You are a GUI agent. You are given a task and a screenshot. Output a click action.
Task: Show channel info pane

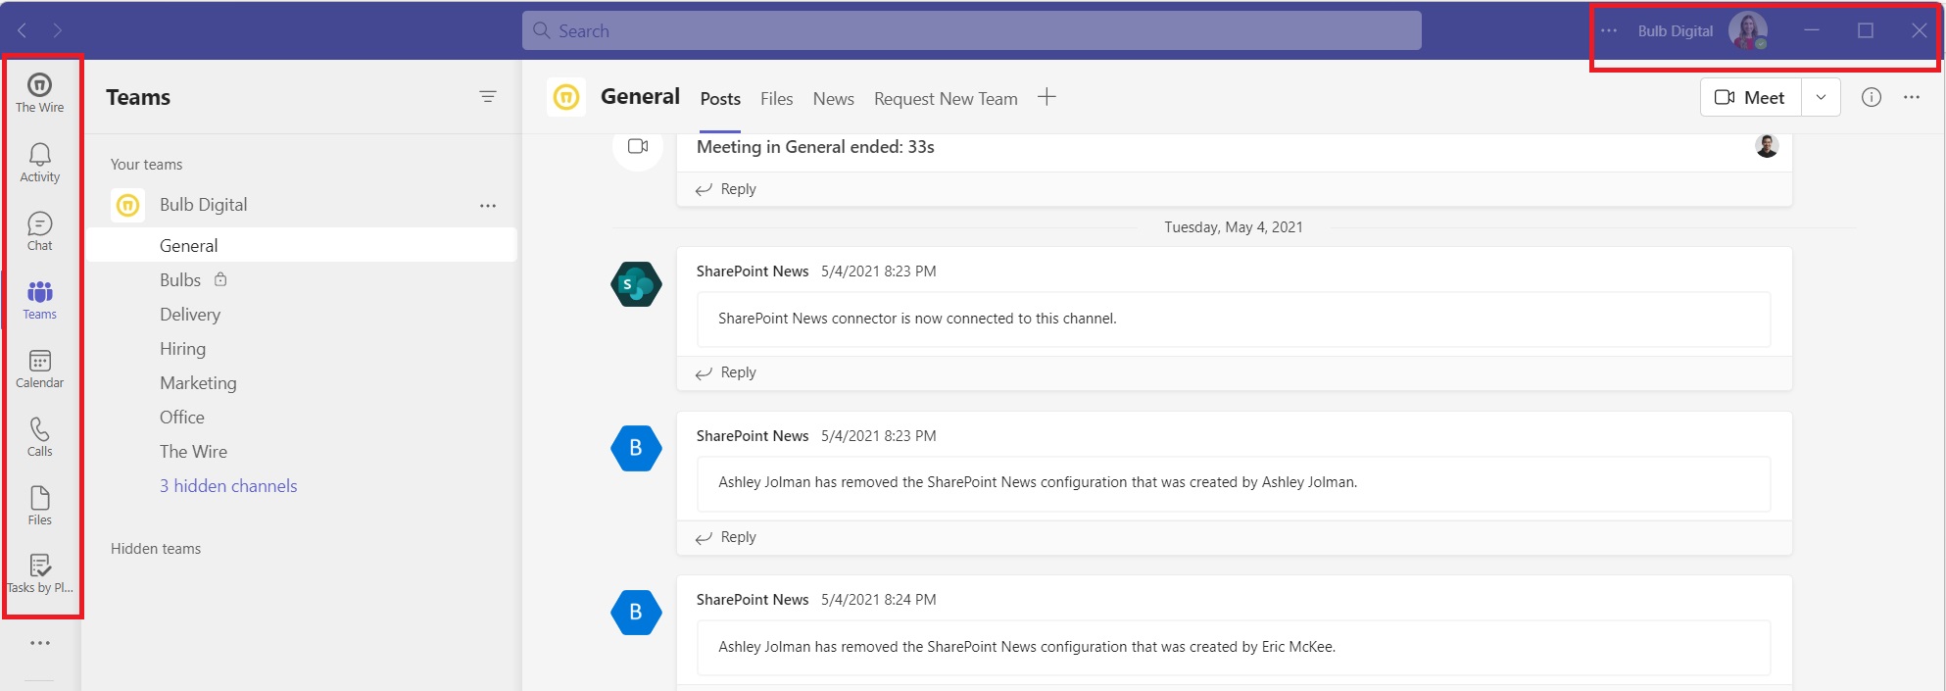coord(1871,97)
